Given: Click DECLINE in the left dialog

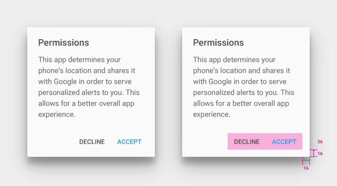Looking at the screenshot, I should [92, 142].
